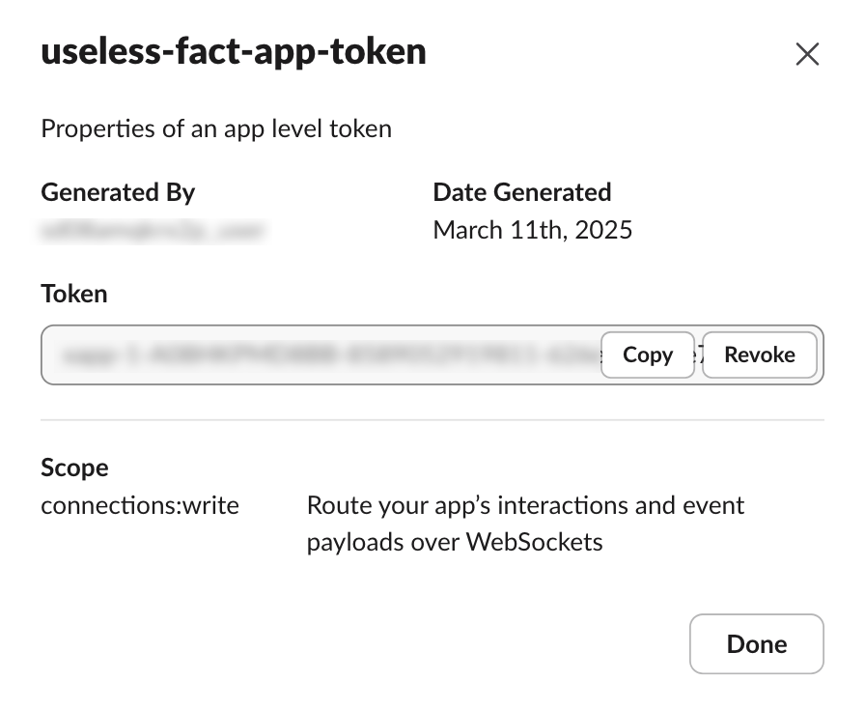
Task: Select the connections:write scope name
Action: click(x=140, y=505)
